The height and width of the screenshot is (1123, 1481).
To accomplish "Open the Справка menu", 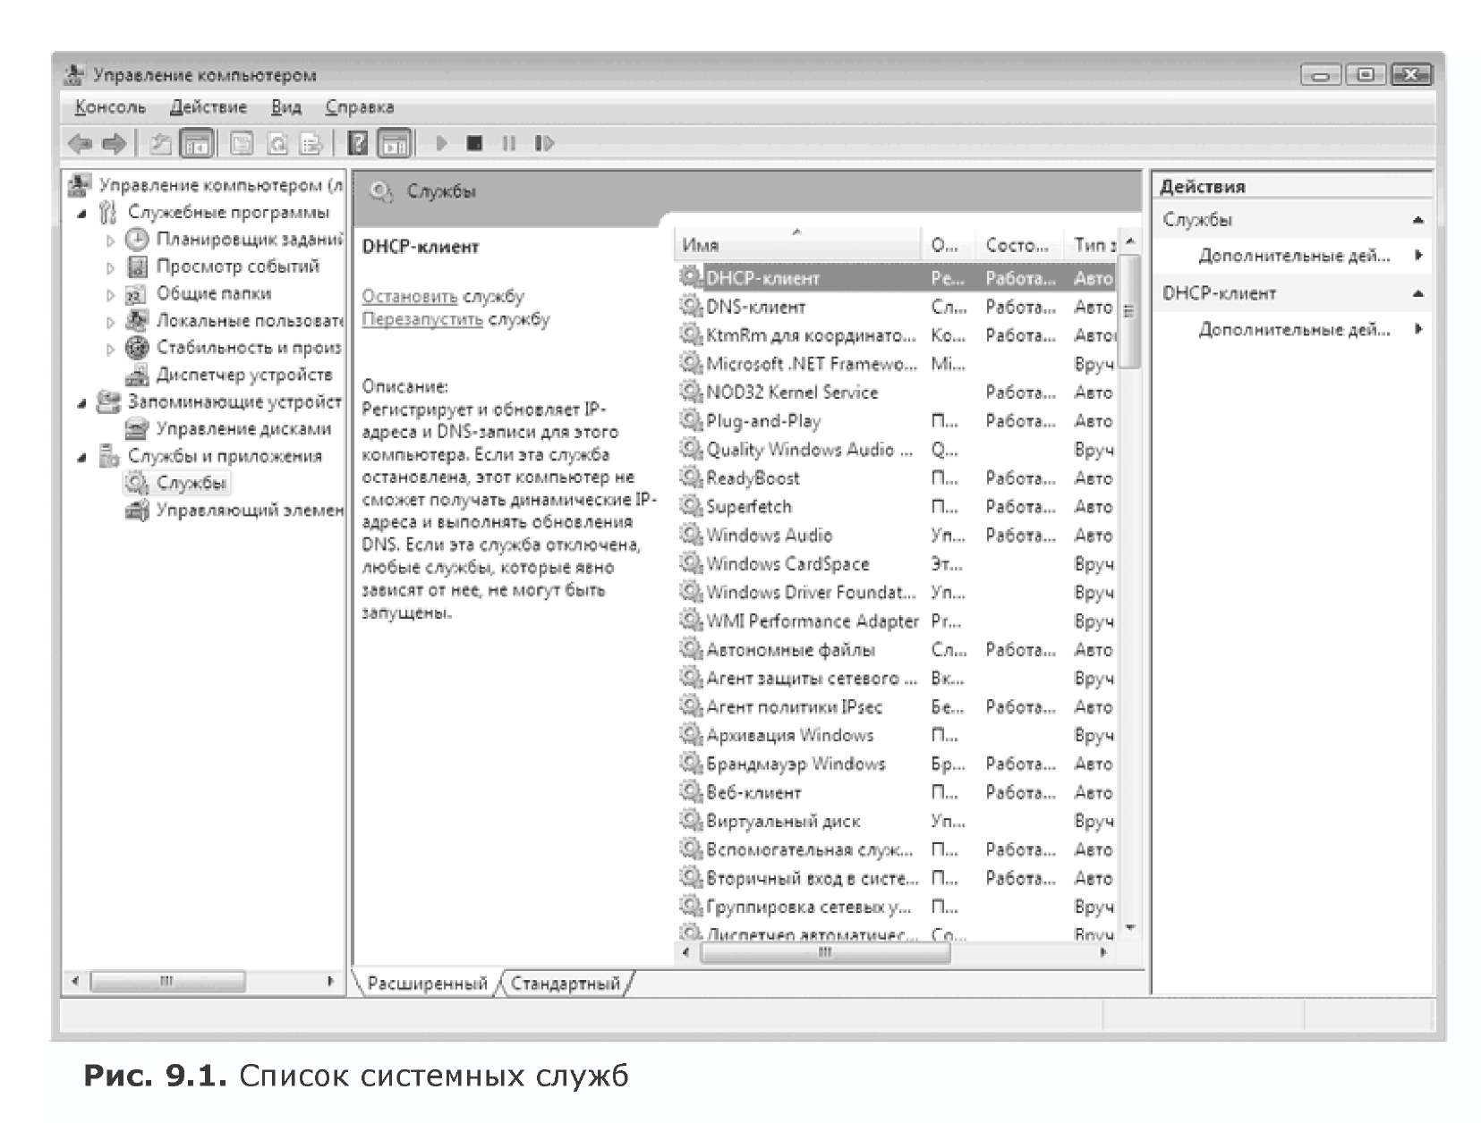I will tap(360, 107).
